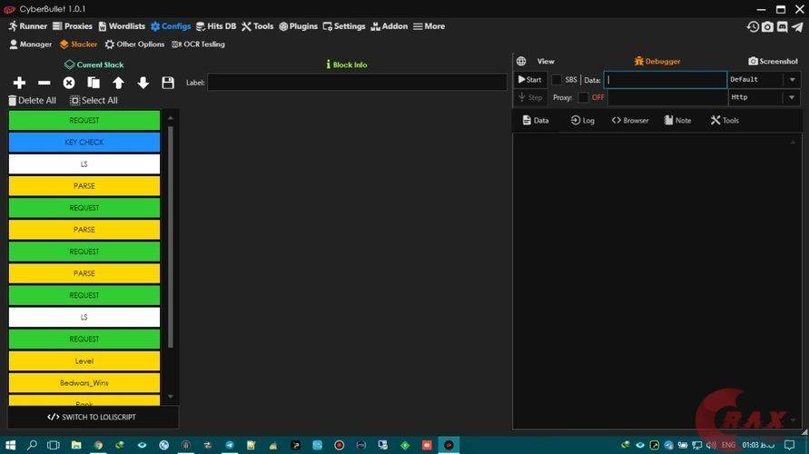Select the Stacker tab
Screen dimensions: 809x454
point(78,44)
